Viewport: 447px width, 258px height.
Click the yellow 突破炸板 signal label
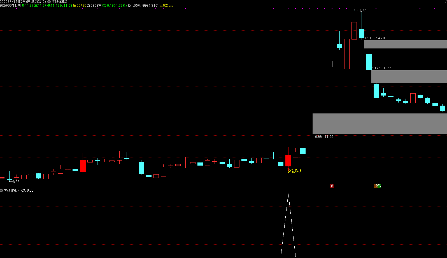(295, 171)
